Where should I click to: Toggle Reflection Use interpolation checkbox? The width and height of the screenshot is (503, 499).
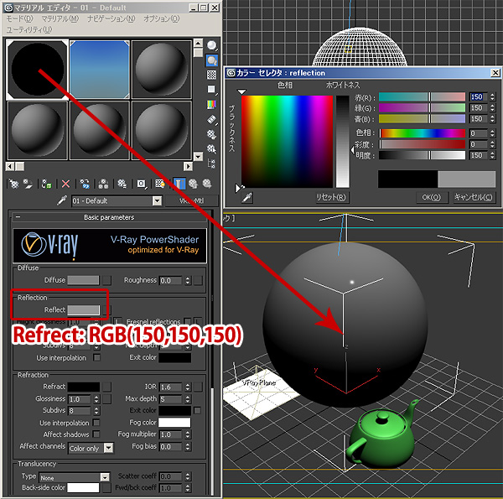coord(96,357)
